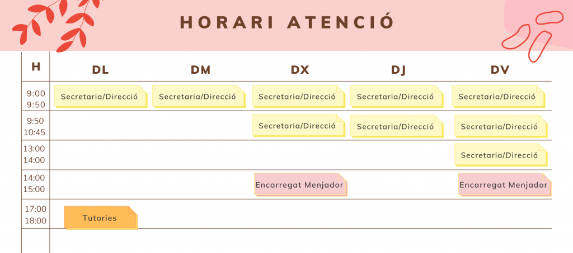Select the DM column header
This screenshot has height=253, width=573.
(200, 70)
